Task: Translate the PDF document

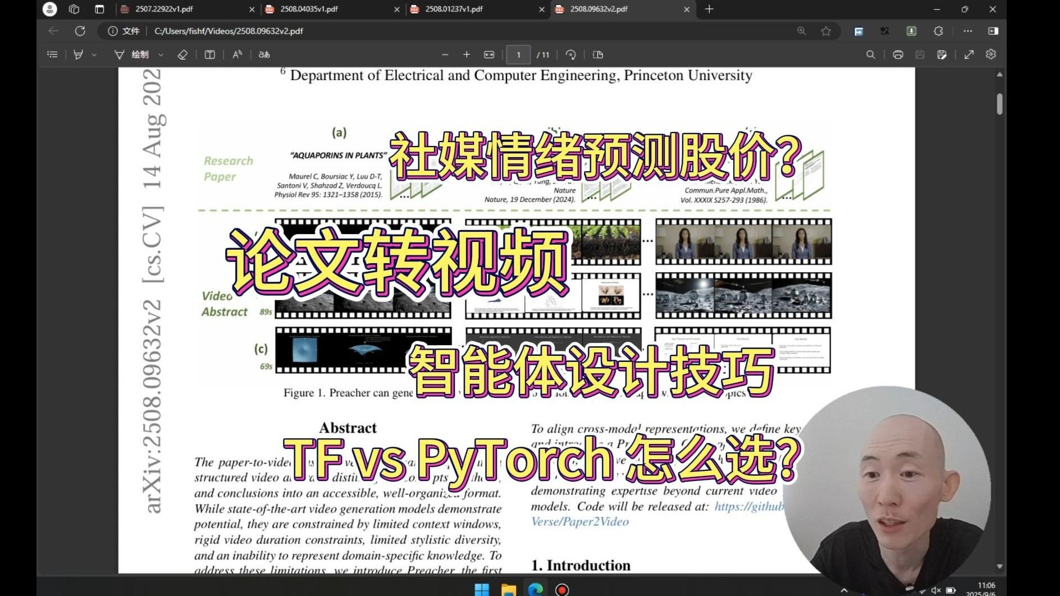Action: click(264, 54)
